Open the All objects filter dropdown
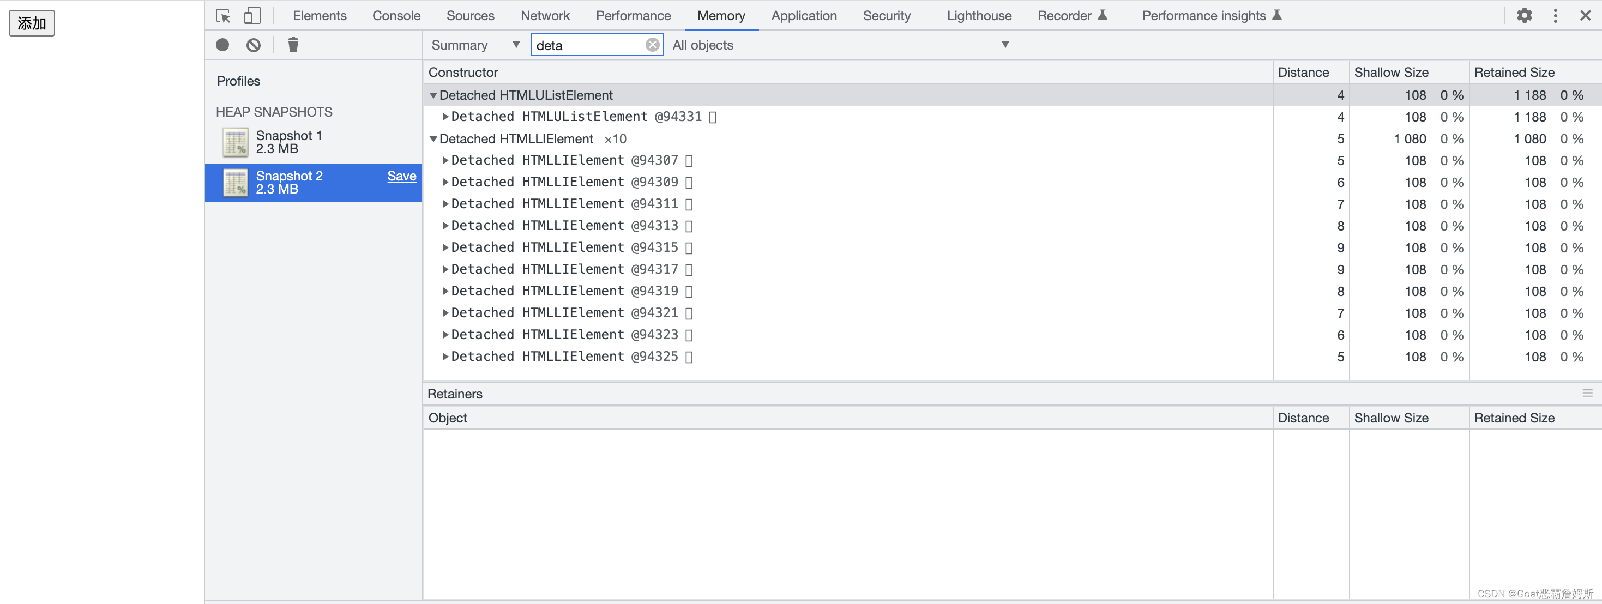This screenshot has width=1602, height=604. click(x=840, y=45)
